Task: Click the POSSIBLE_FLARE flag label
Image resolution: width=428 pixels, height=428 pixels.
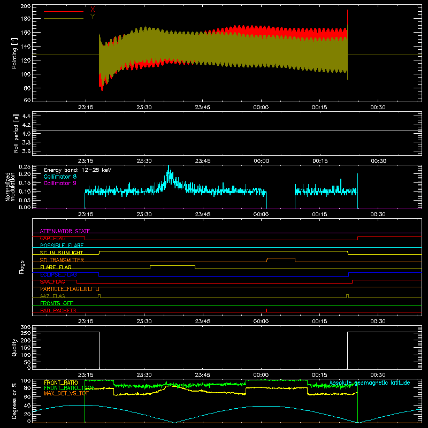Action: tap(62, 246)
